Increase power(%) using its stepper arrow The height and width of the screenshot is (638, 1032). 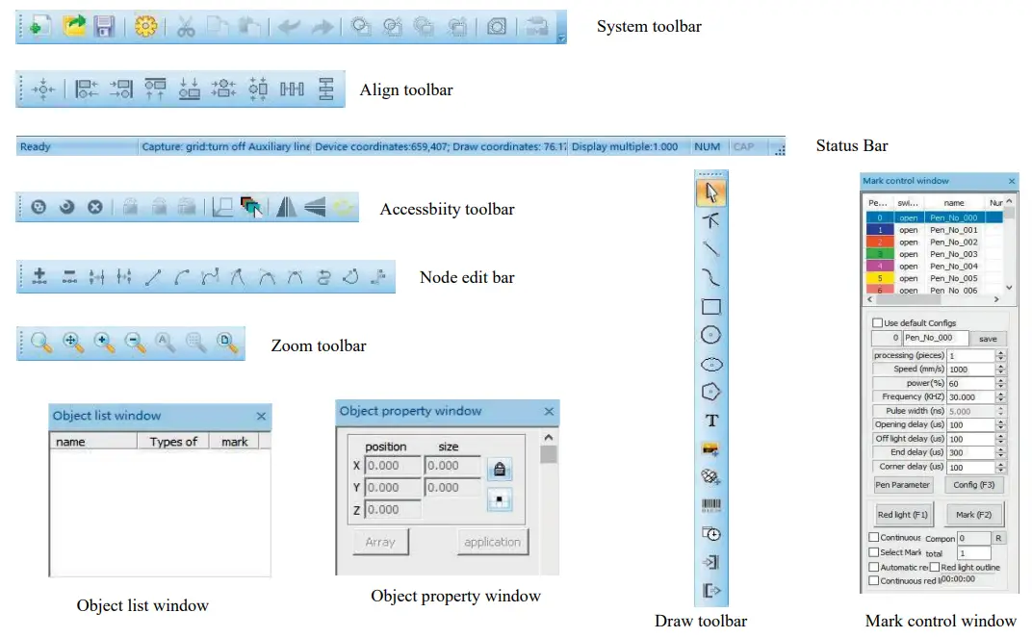pos(1000,381)
